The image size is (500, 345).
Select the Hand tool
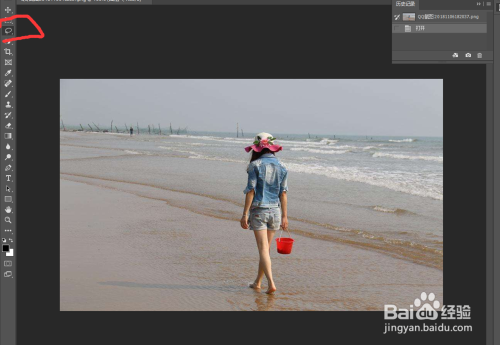tap(7, 209)
